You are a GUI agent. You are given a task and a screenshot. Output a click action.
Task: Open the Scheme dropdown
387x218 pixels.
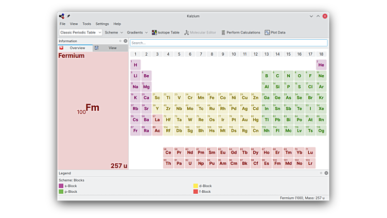[113, 32]
